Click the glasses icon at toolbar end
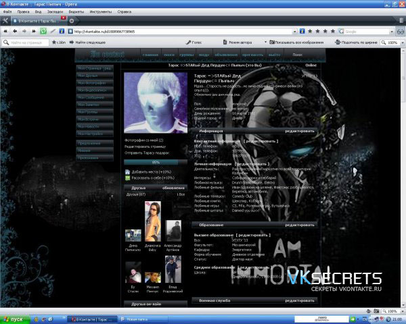This screenshot has height=324, width=406. (401, 32)
